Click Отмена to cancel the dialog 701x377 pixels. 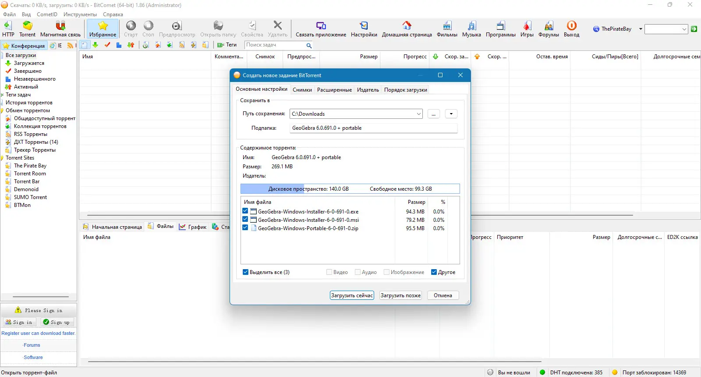[x=443, y=295]
